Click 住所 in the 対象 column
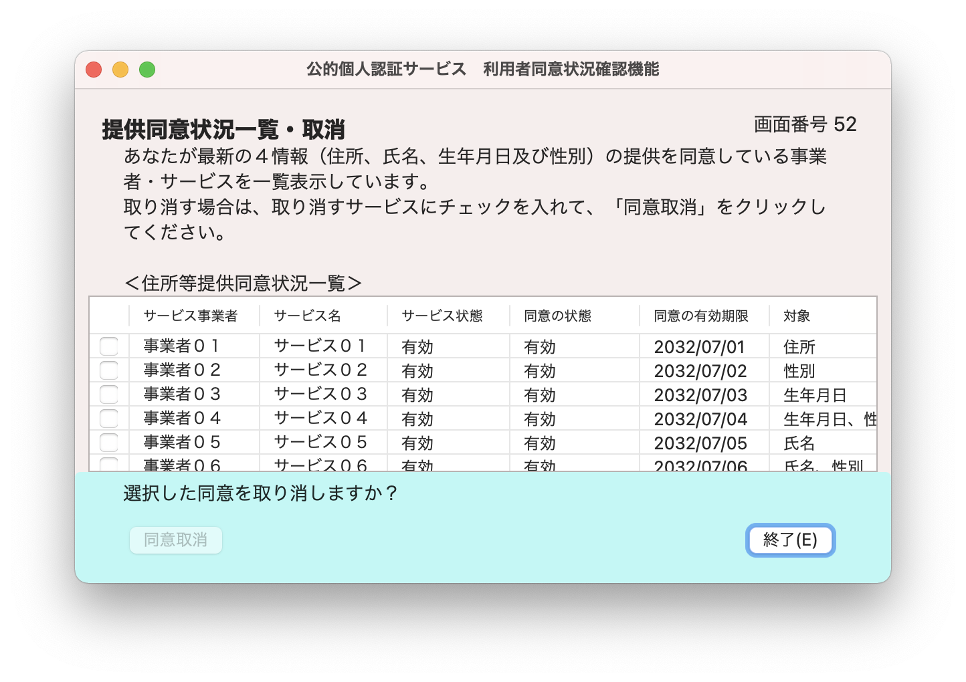966x682 pixels. click(799, 347)
